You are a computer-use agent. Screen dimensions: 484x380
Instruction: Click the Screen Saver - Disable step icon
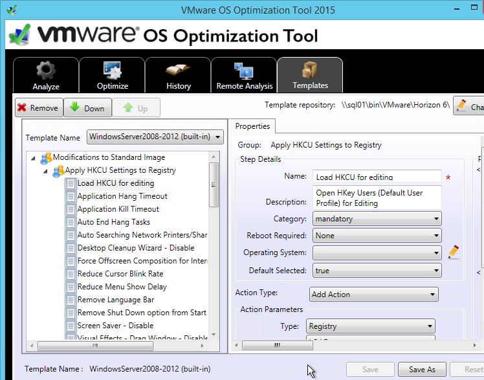71,326
